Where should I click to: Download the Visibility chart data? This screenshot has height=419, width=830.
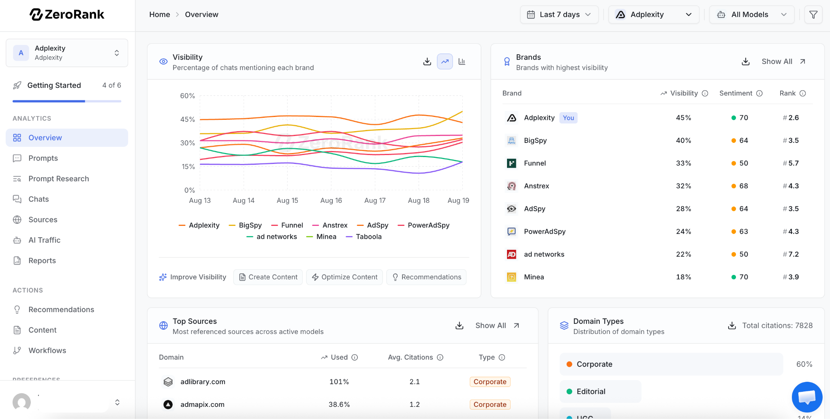click(x=427, y=62)
